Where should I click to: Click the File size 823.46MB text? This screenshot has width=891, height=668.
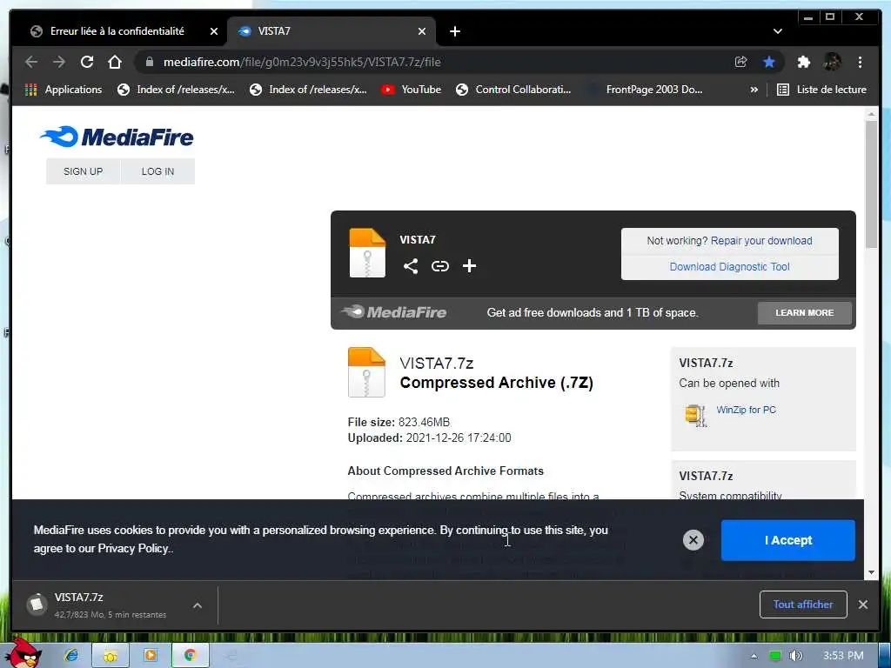399,422
